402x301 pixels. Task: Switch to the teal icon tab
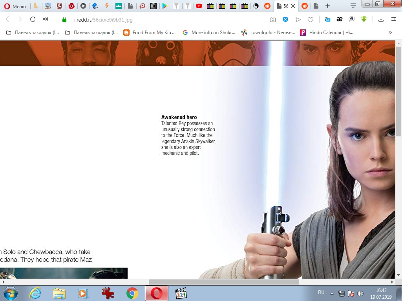[x=119, y=6]
